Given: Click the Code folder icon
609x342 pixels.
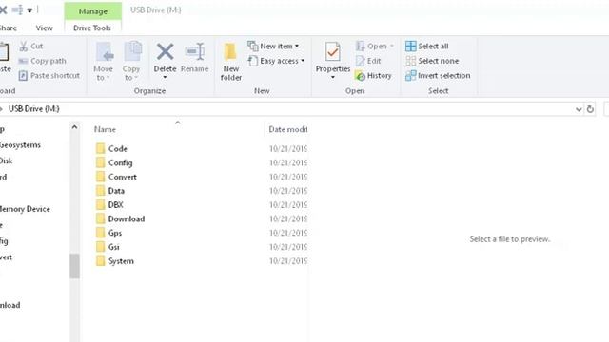Looking at the screenshot, I should pyautogui.click(x=101, y=148).
